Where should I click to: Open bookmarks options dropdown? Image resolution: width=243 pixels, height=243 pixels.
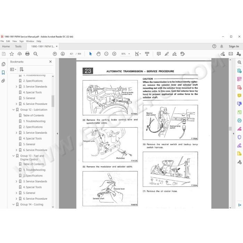pyautogui.click(x=13, y=69)
